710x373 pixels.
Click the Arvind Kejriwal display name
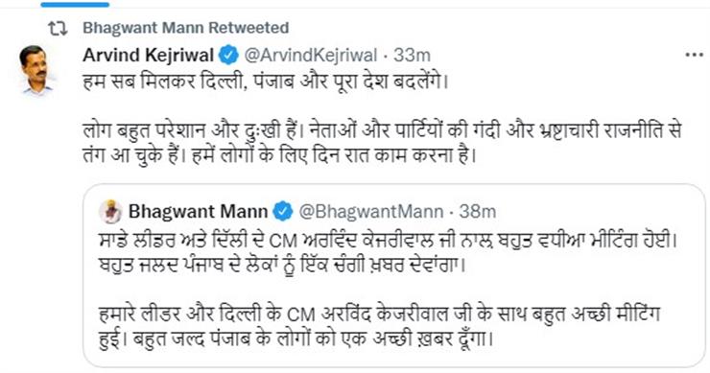(x=148, y=56)
